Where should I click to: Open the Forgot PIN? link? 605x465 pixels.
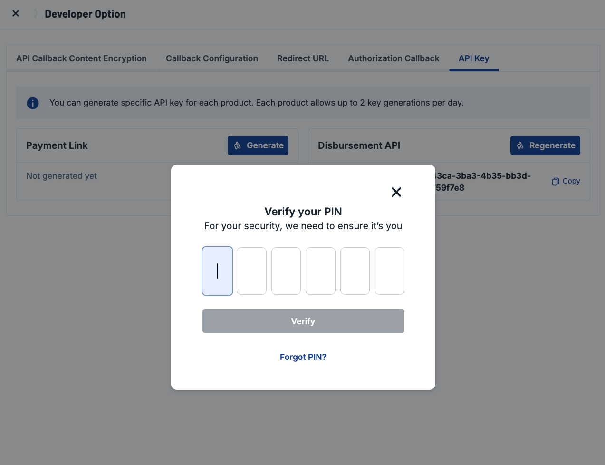[303, 357]
